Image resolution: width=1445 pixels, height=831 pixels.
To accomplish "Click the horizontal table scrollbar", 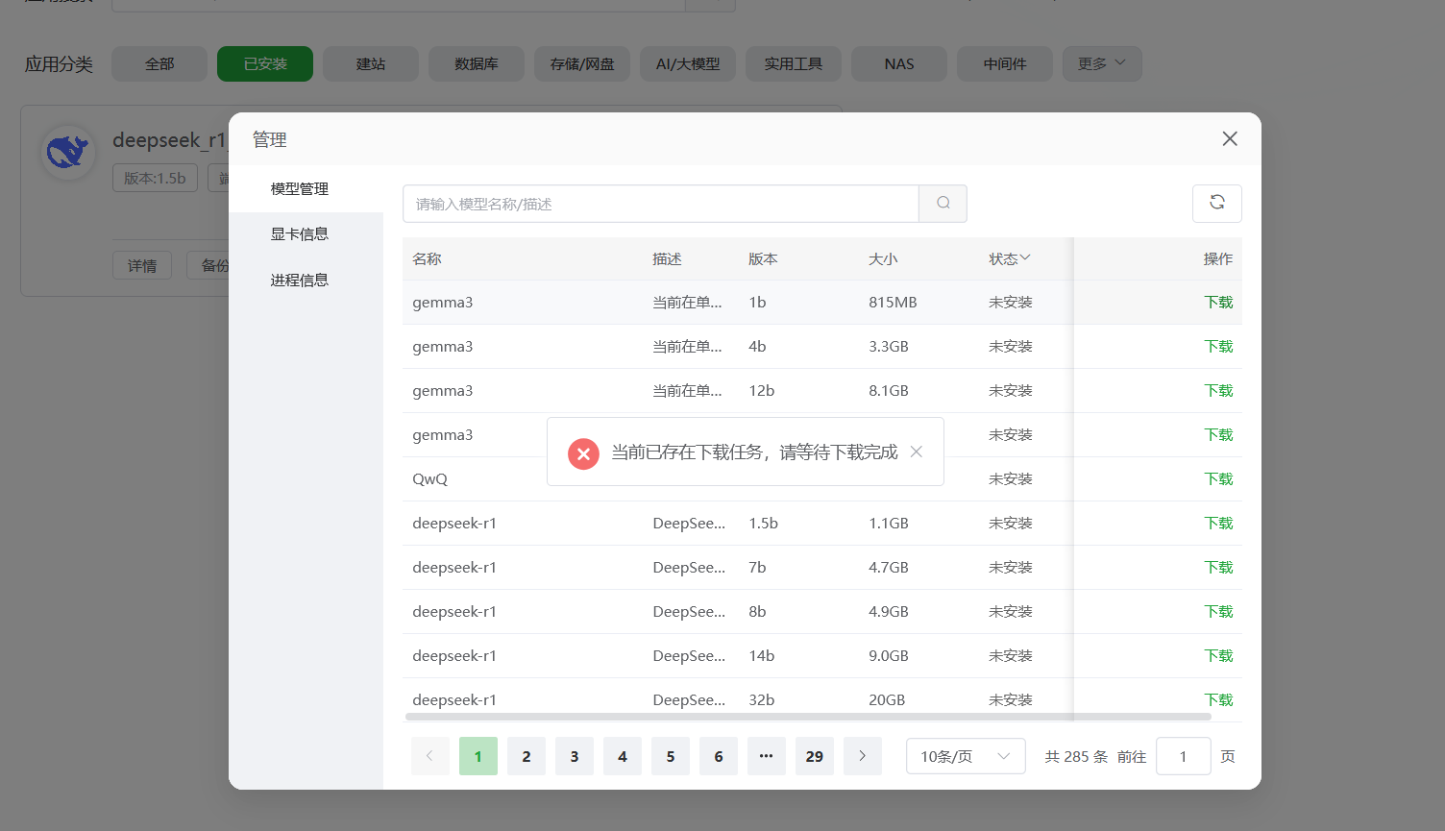I will pos(807,717).
